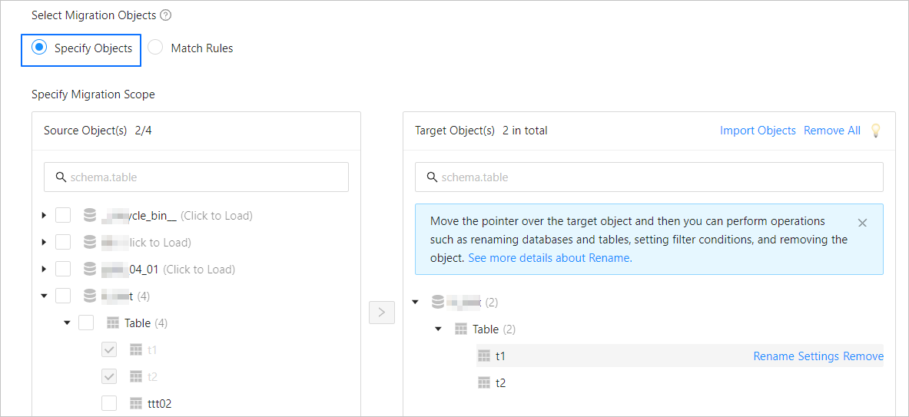Screen dimensions: 909x417
Task: Click the help icon beside Select Migration Objects
Action: click(x=165, y=15)
